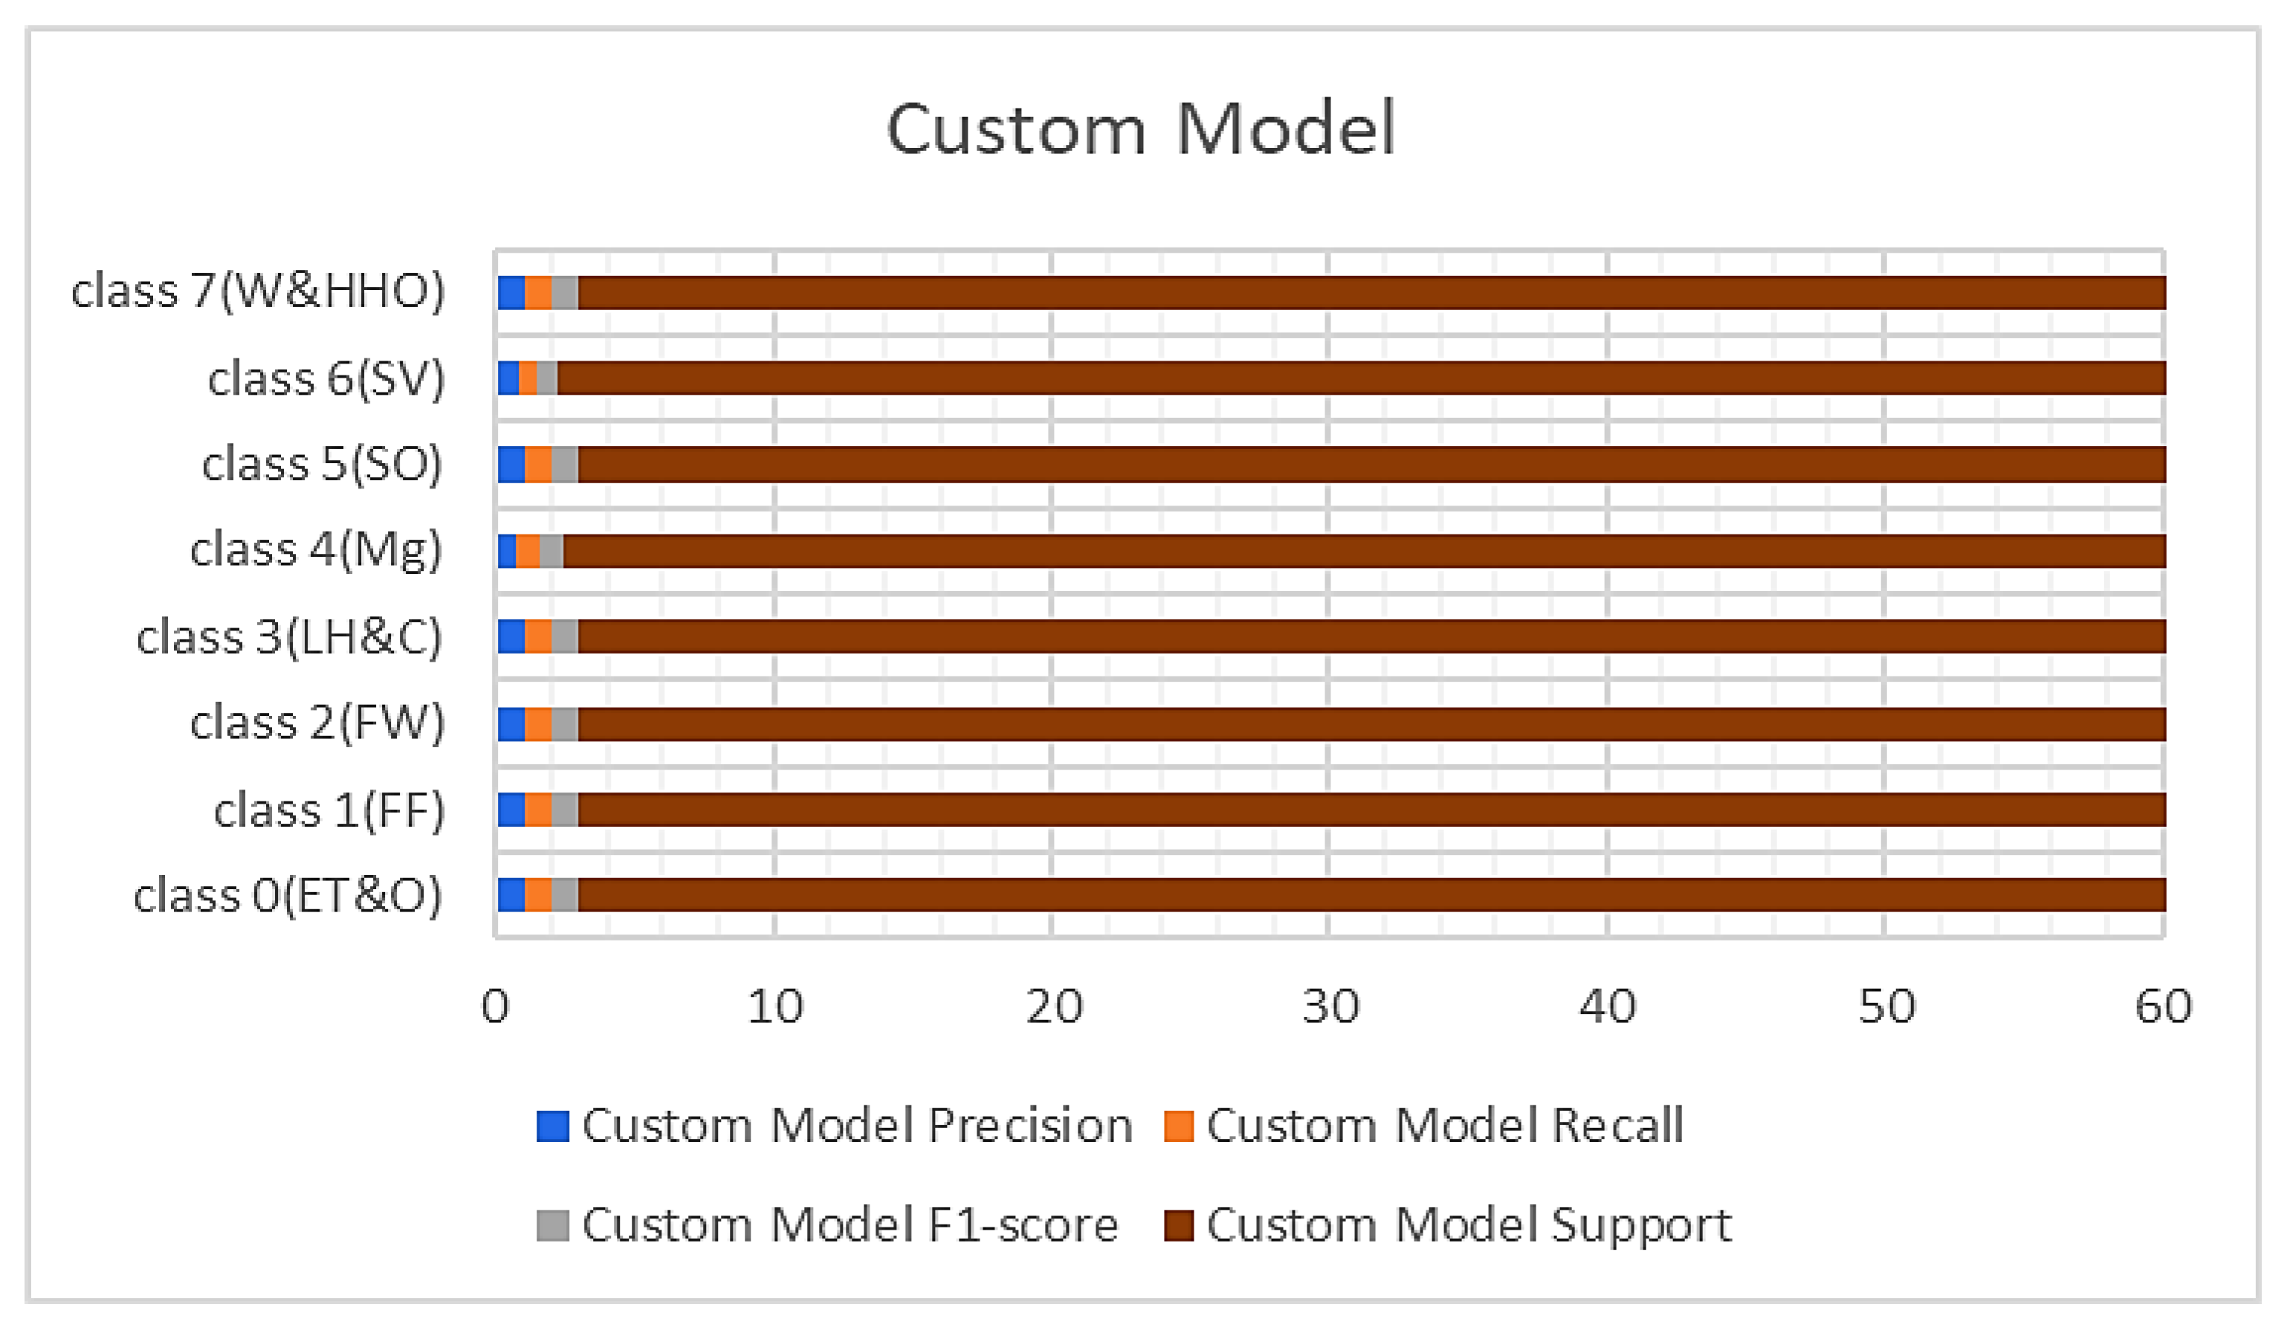Click the 60 tick label on horizontal axis

[x=2164, y=1007]
